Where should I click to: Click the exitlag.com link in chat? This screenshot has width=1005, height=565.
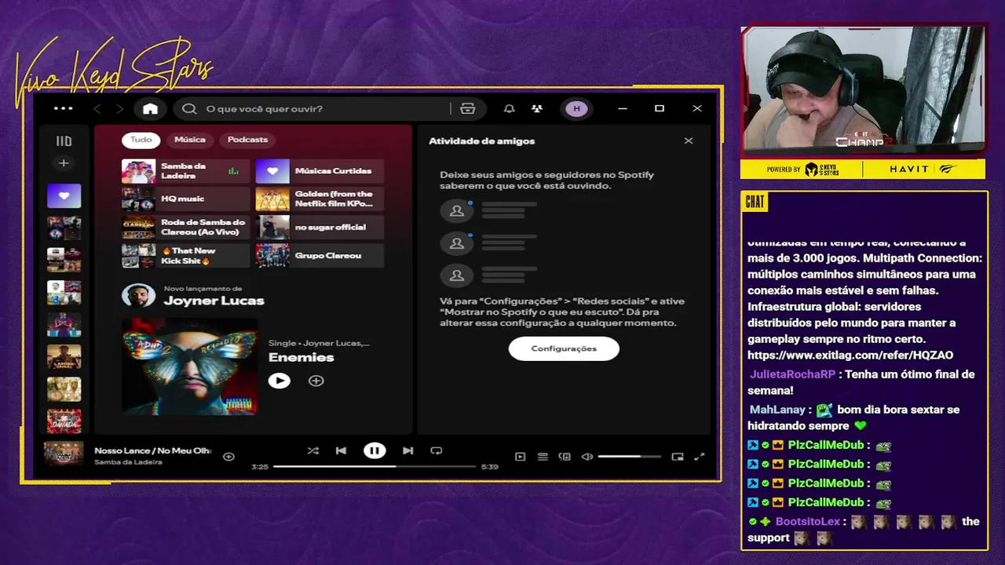click(x=850, y=355)
